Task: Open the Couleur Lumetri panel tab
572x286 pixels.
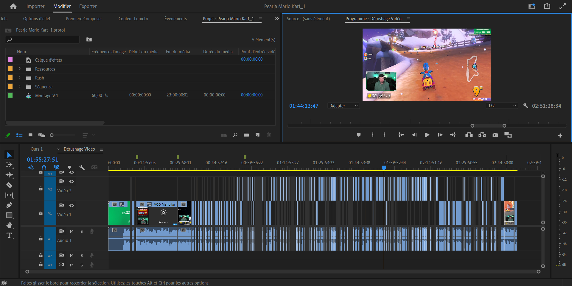Action: (133, 18)
